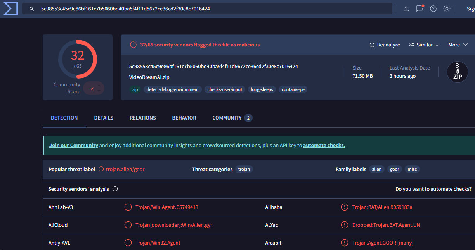View the Community tab
The width and height of the screenshot is (475, 250).
(x=232, y=118)
